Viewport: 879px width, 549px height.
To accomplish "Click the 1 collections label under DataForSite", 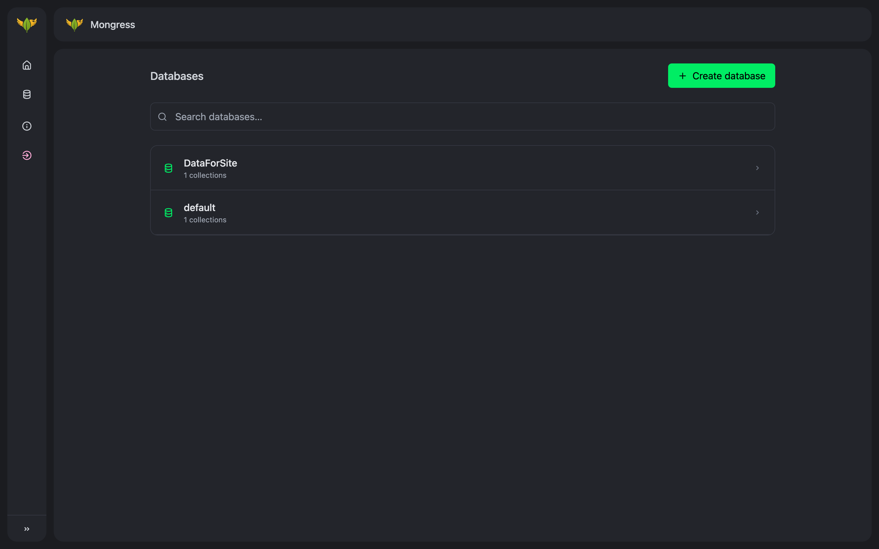I will 205,175.
